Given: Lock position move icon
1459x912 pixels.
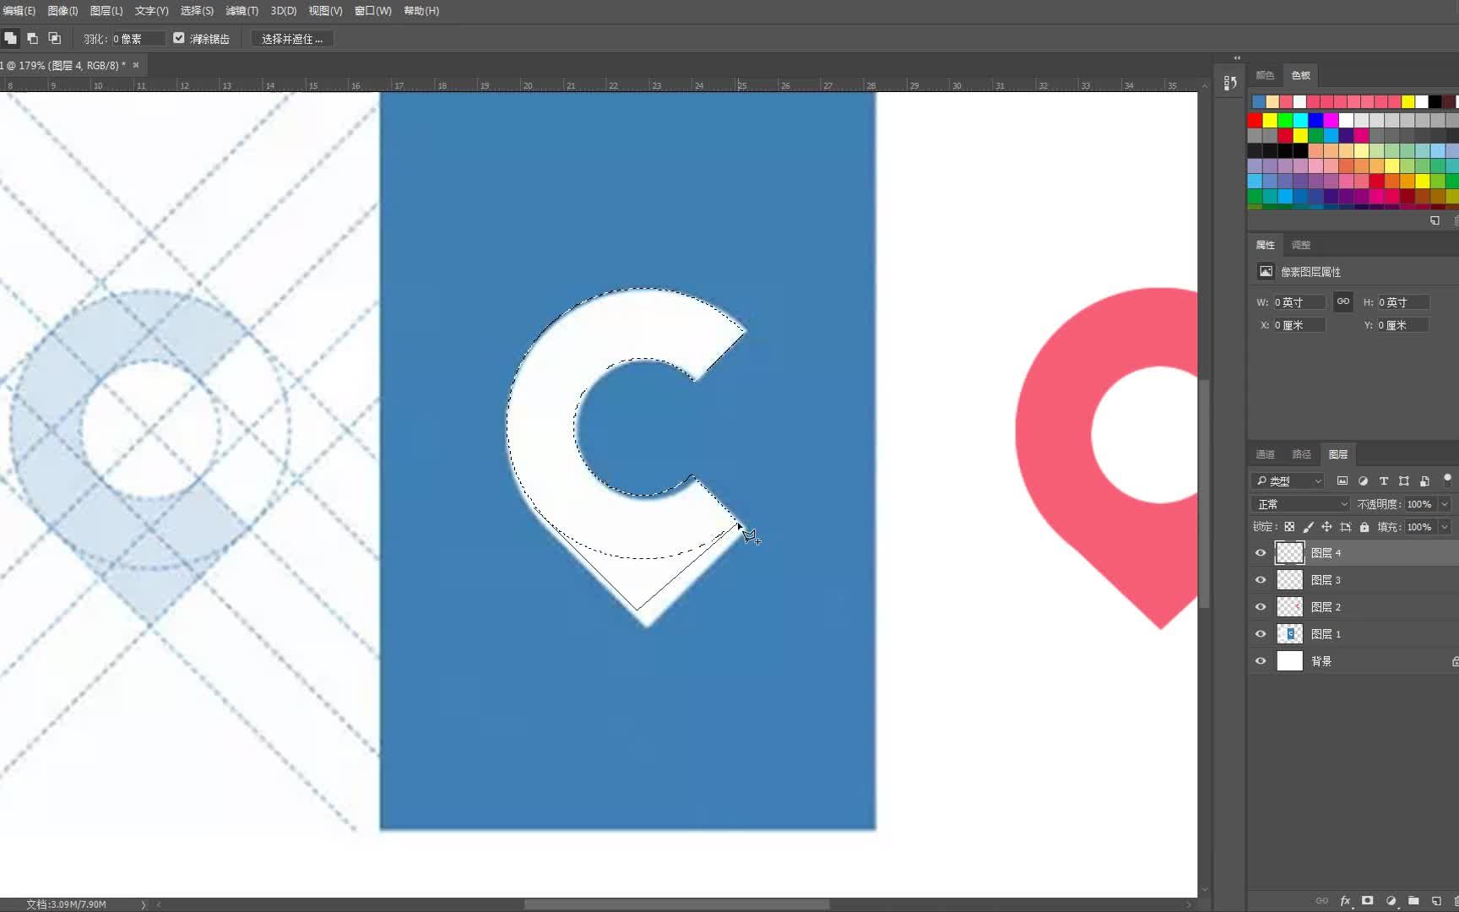Looking at the screenshot, I should (1326, 527).
